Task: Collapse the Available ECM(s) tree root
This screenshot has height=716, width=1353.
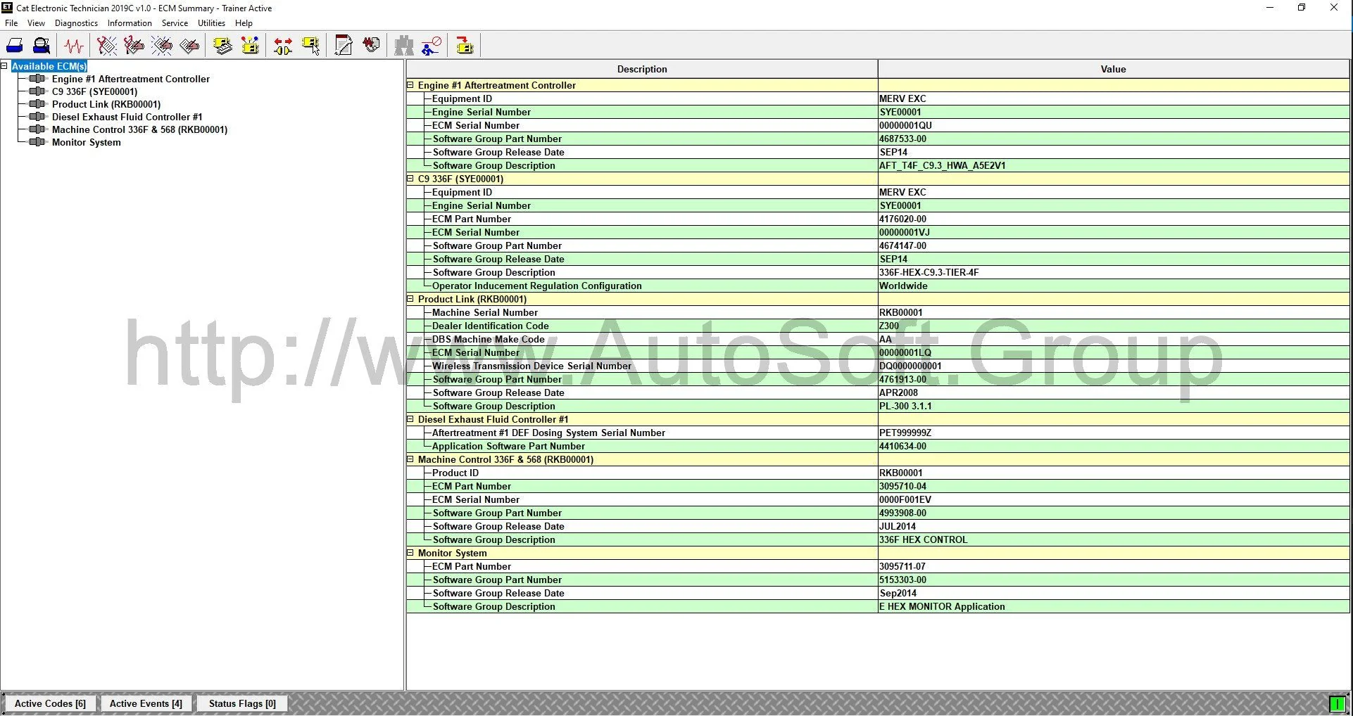Action: 5,66
